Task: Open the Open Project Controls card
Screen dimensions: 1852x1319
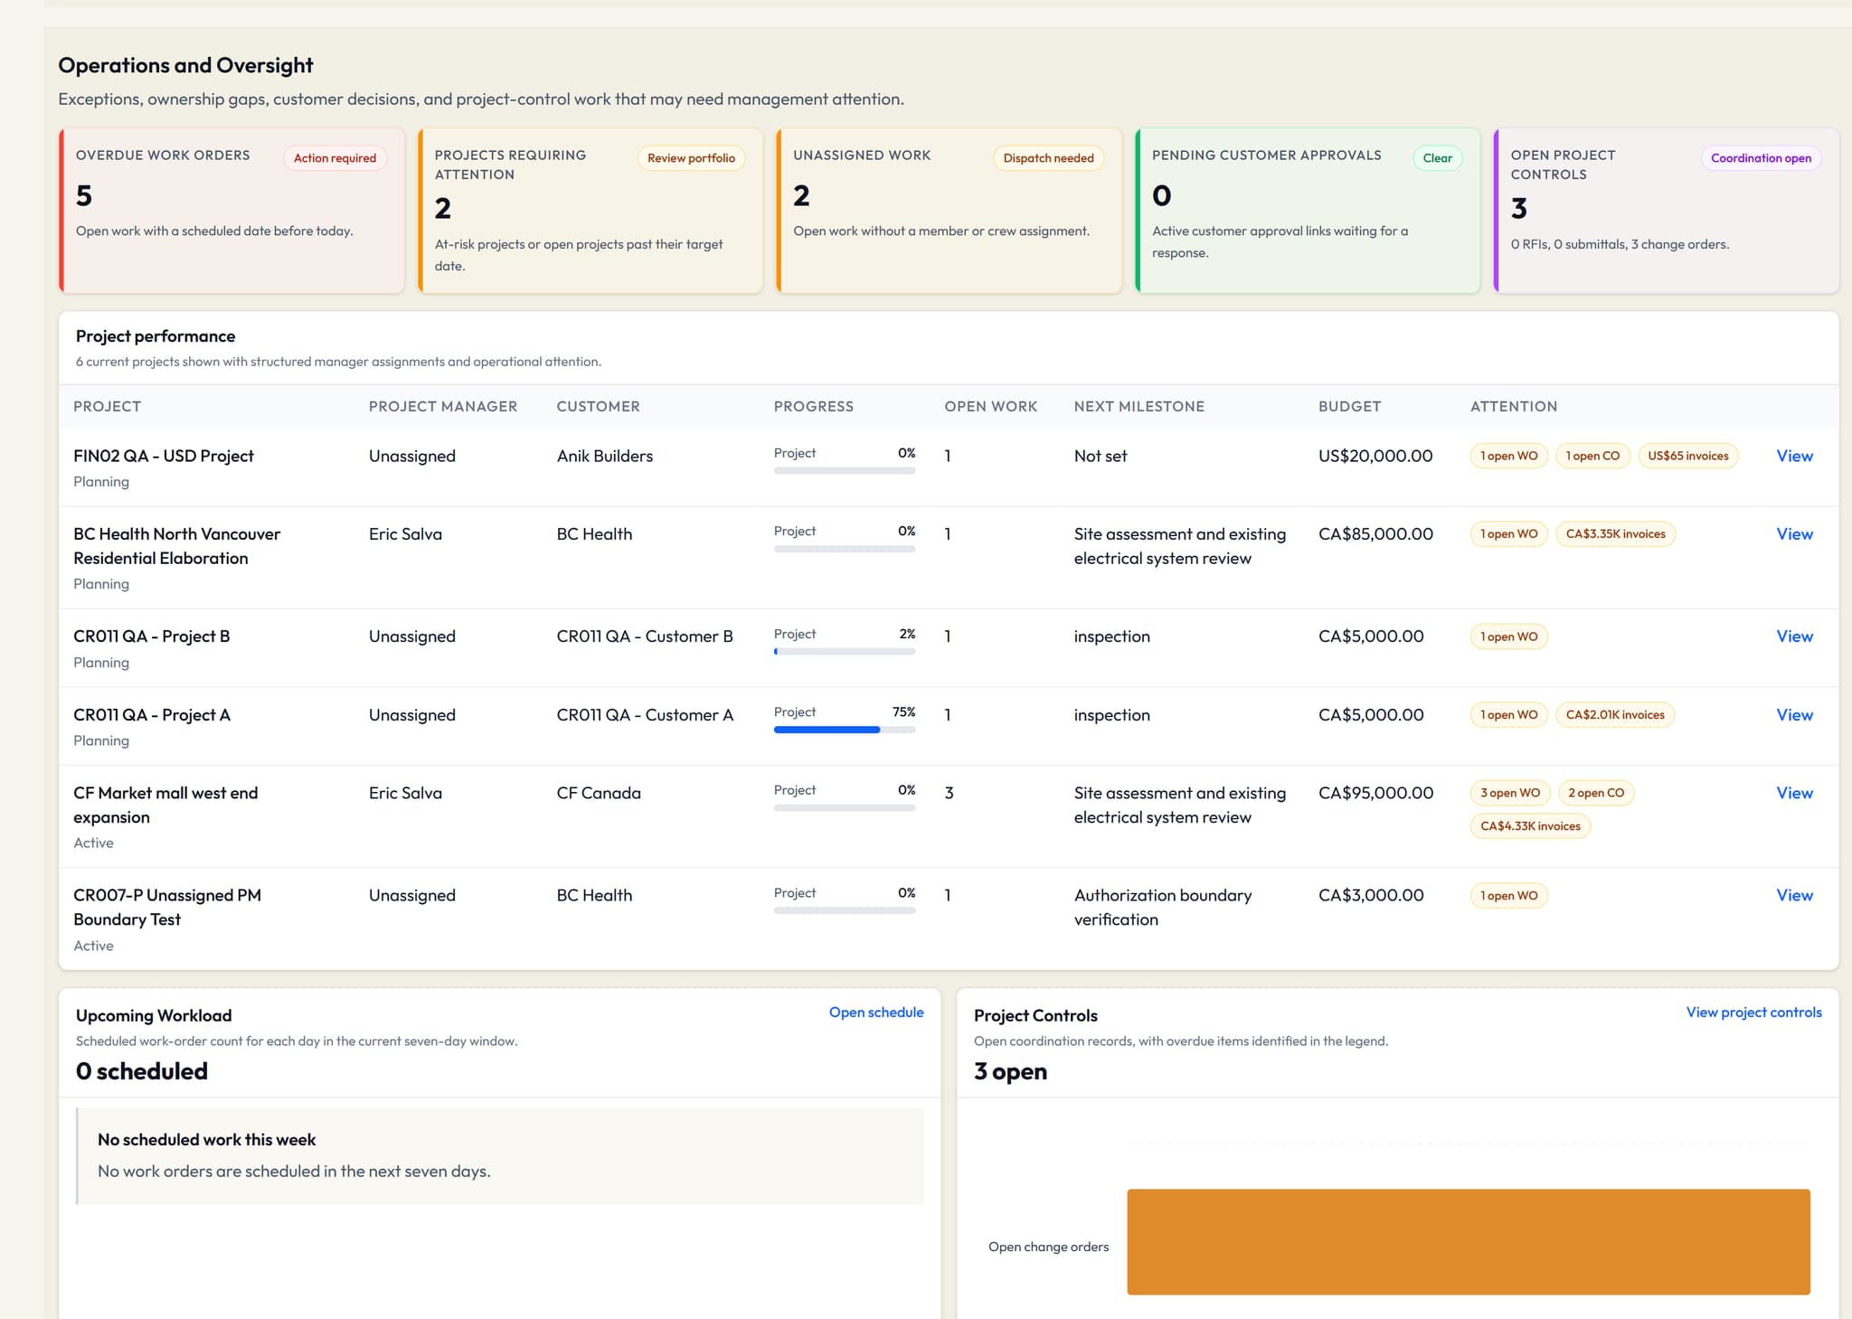Action: point(1667,211)
